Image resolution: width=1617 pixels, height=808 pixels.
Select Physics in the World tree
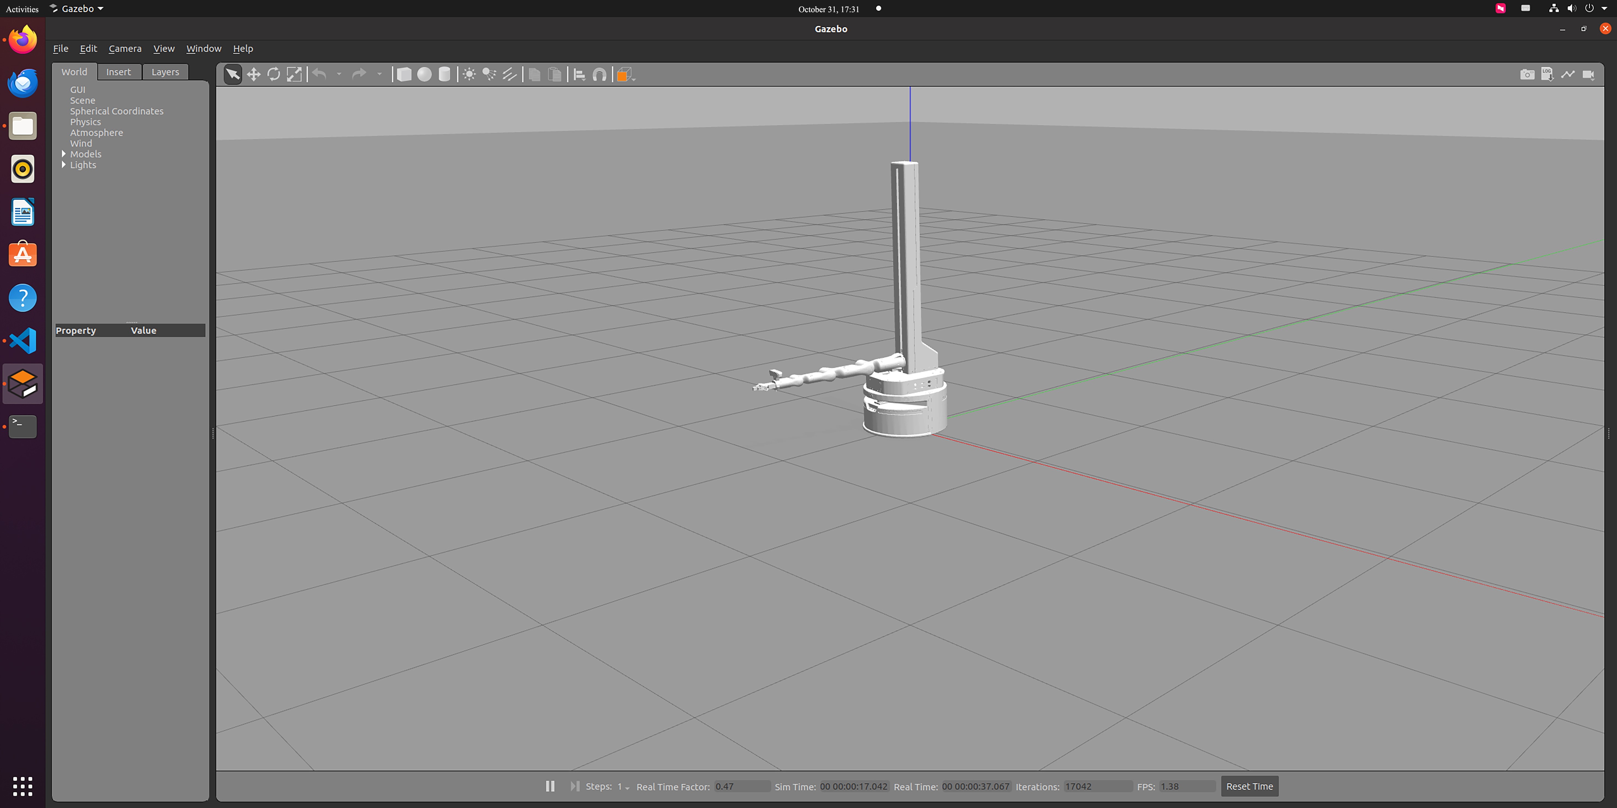[85, 122]
